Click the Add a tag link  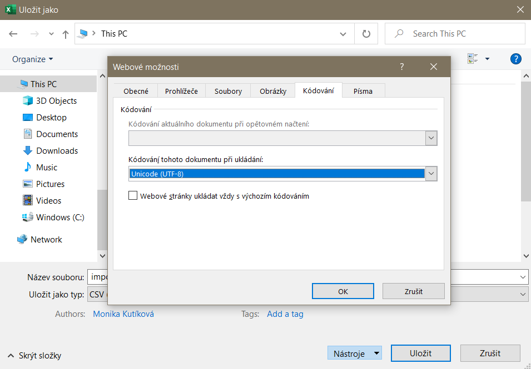(285, 314)
